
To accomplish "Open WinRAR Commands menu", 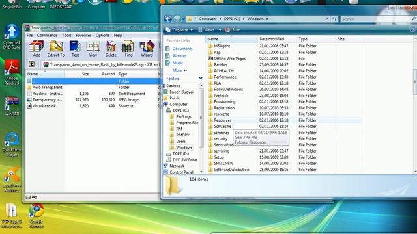I will pos(47,35).
